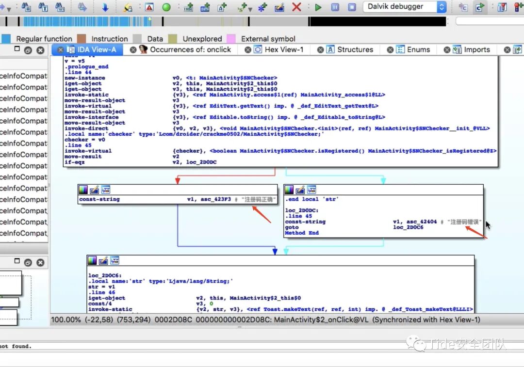The width and height of the screenshot is (524, 367).
Task: Open the dropdown arrow beside the structure icon
Action: pyautogui.click(x=250, y=9)
